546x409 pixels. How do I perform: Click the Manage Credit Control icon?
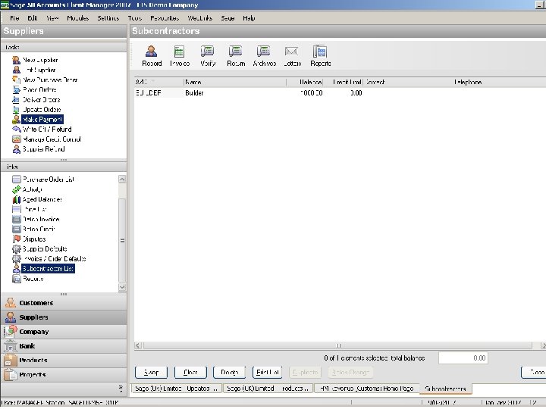(x=16, y=139)
